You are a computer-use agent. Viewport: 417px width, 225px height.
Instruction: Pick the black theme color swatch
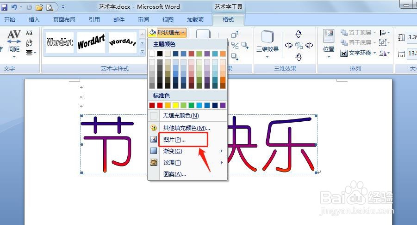pyautogui.click(x=160, y=54)
